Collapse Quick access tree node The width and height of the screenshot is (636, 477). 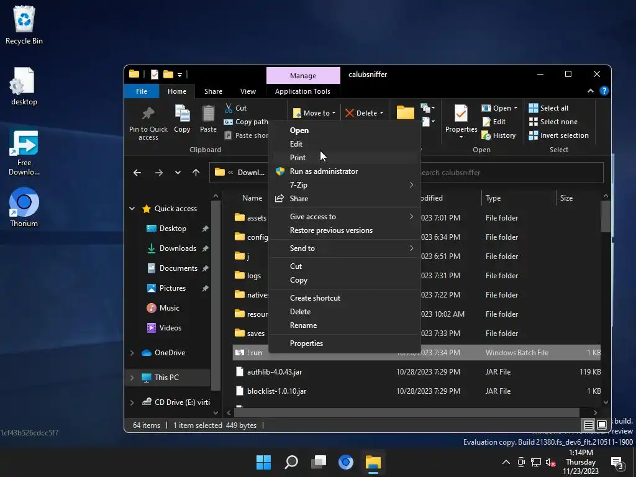[132, 209]
